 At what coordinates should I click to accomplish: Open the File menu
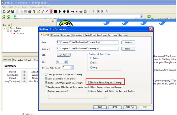4,7
